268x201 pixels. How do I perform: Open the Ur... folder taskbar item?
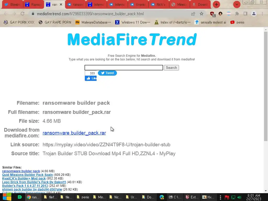coord(132,197)
